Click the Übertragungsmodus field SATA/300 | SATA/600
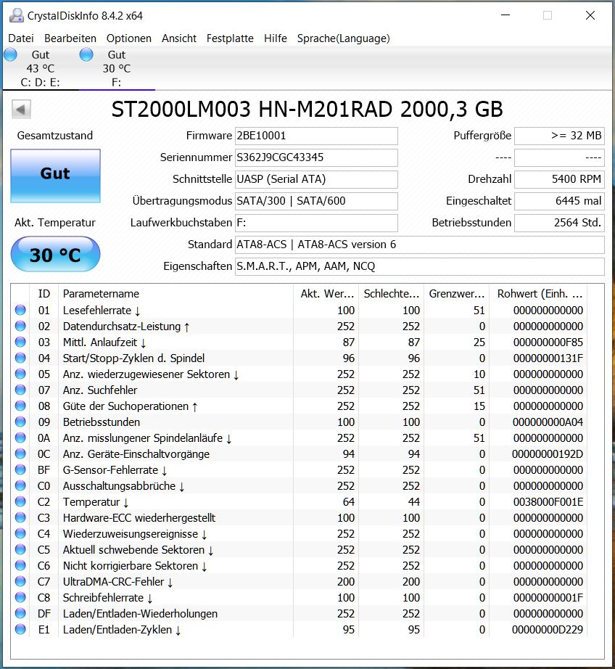Image resolution: width=615 pixels, height=669 pixels. pos(316,201)
